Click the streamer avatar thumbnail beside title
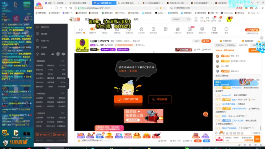Viewport: 265px width, 149px height. click(x=82, y=45)
